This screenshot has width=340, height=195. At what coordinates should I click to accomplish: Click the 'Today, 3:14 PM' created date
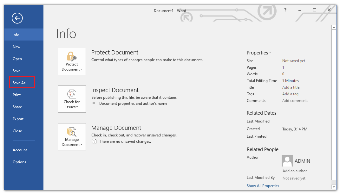pyautogui.click(x=295, y=129)
